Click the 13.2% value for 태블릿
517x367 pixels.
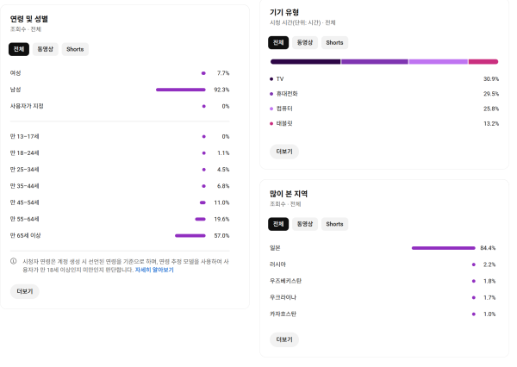pyautogui.click(x=491, y=124)
